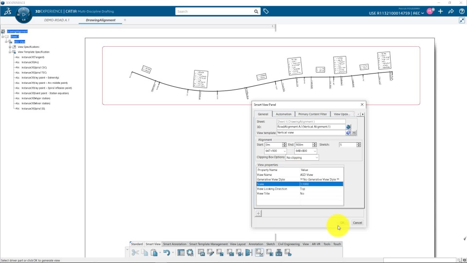467x263 pixels.
Task: Click the tag icon next to search
Action: click(x=266, y=11)
